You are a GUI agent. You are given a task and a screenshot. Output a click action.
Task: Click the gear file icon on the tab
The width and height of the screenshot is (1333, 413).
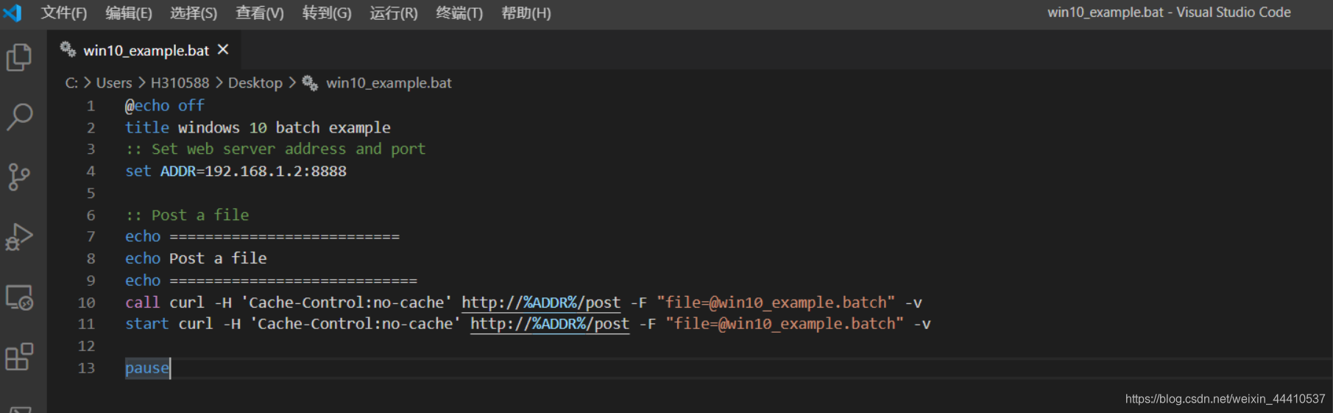coord(68,49)
